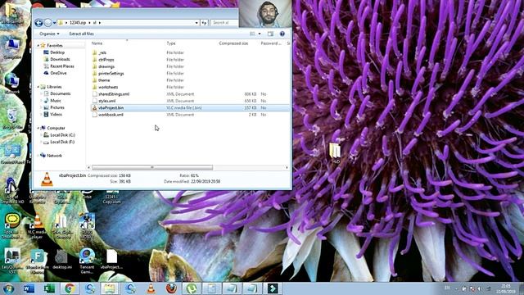Select the ctrlProps folder
This screenshot has width=524, height=295.
(106, 60)
